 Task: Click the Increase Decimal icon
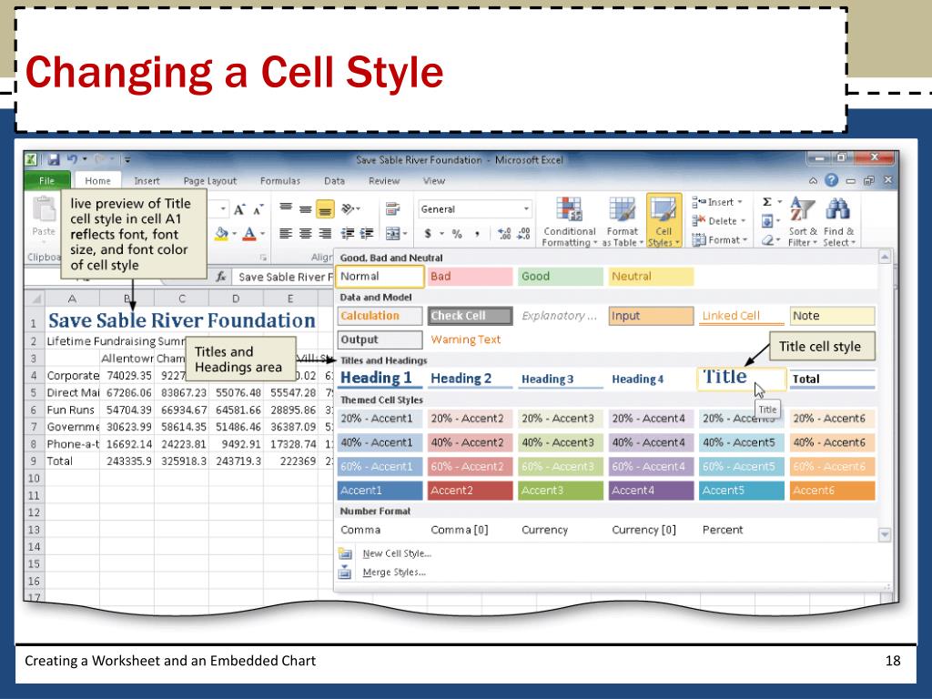click(x=504, y=234)
